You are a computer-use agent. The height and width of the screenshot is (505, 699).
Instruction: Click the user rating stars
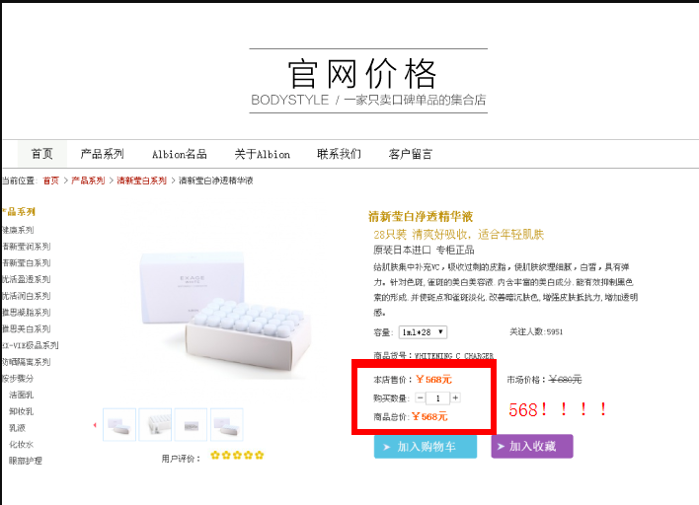[237, 456]
